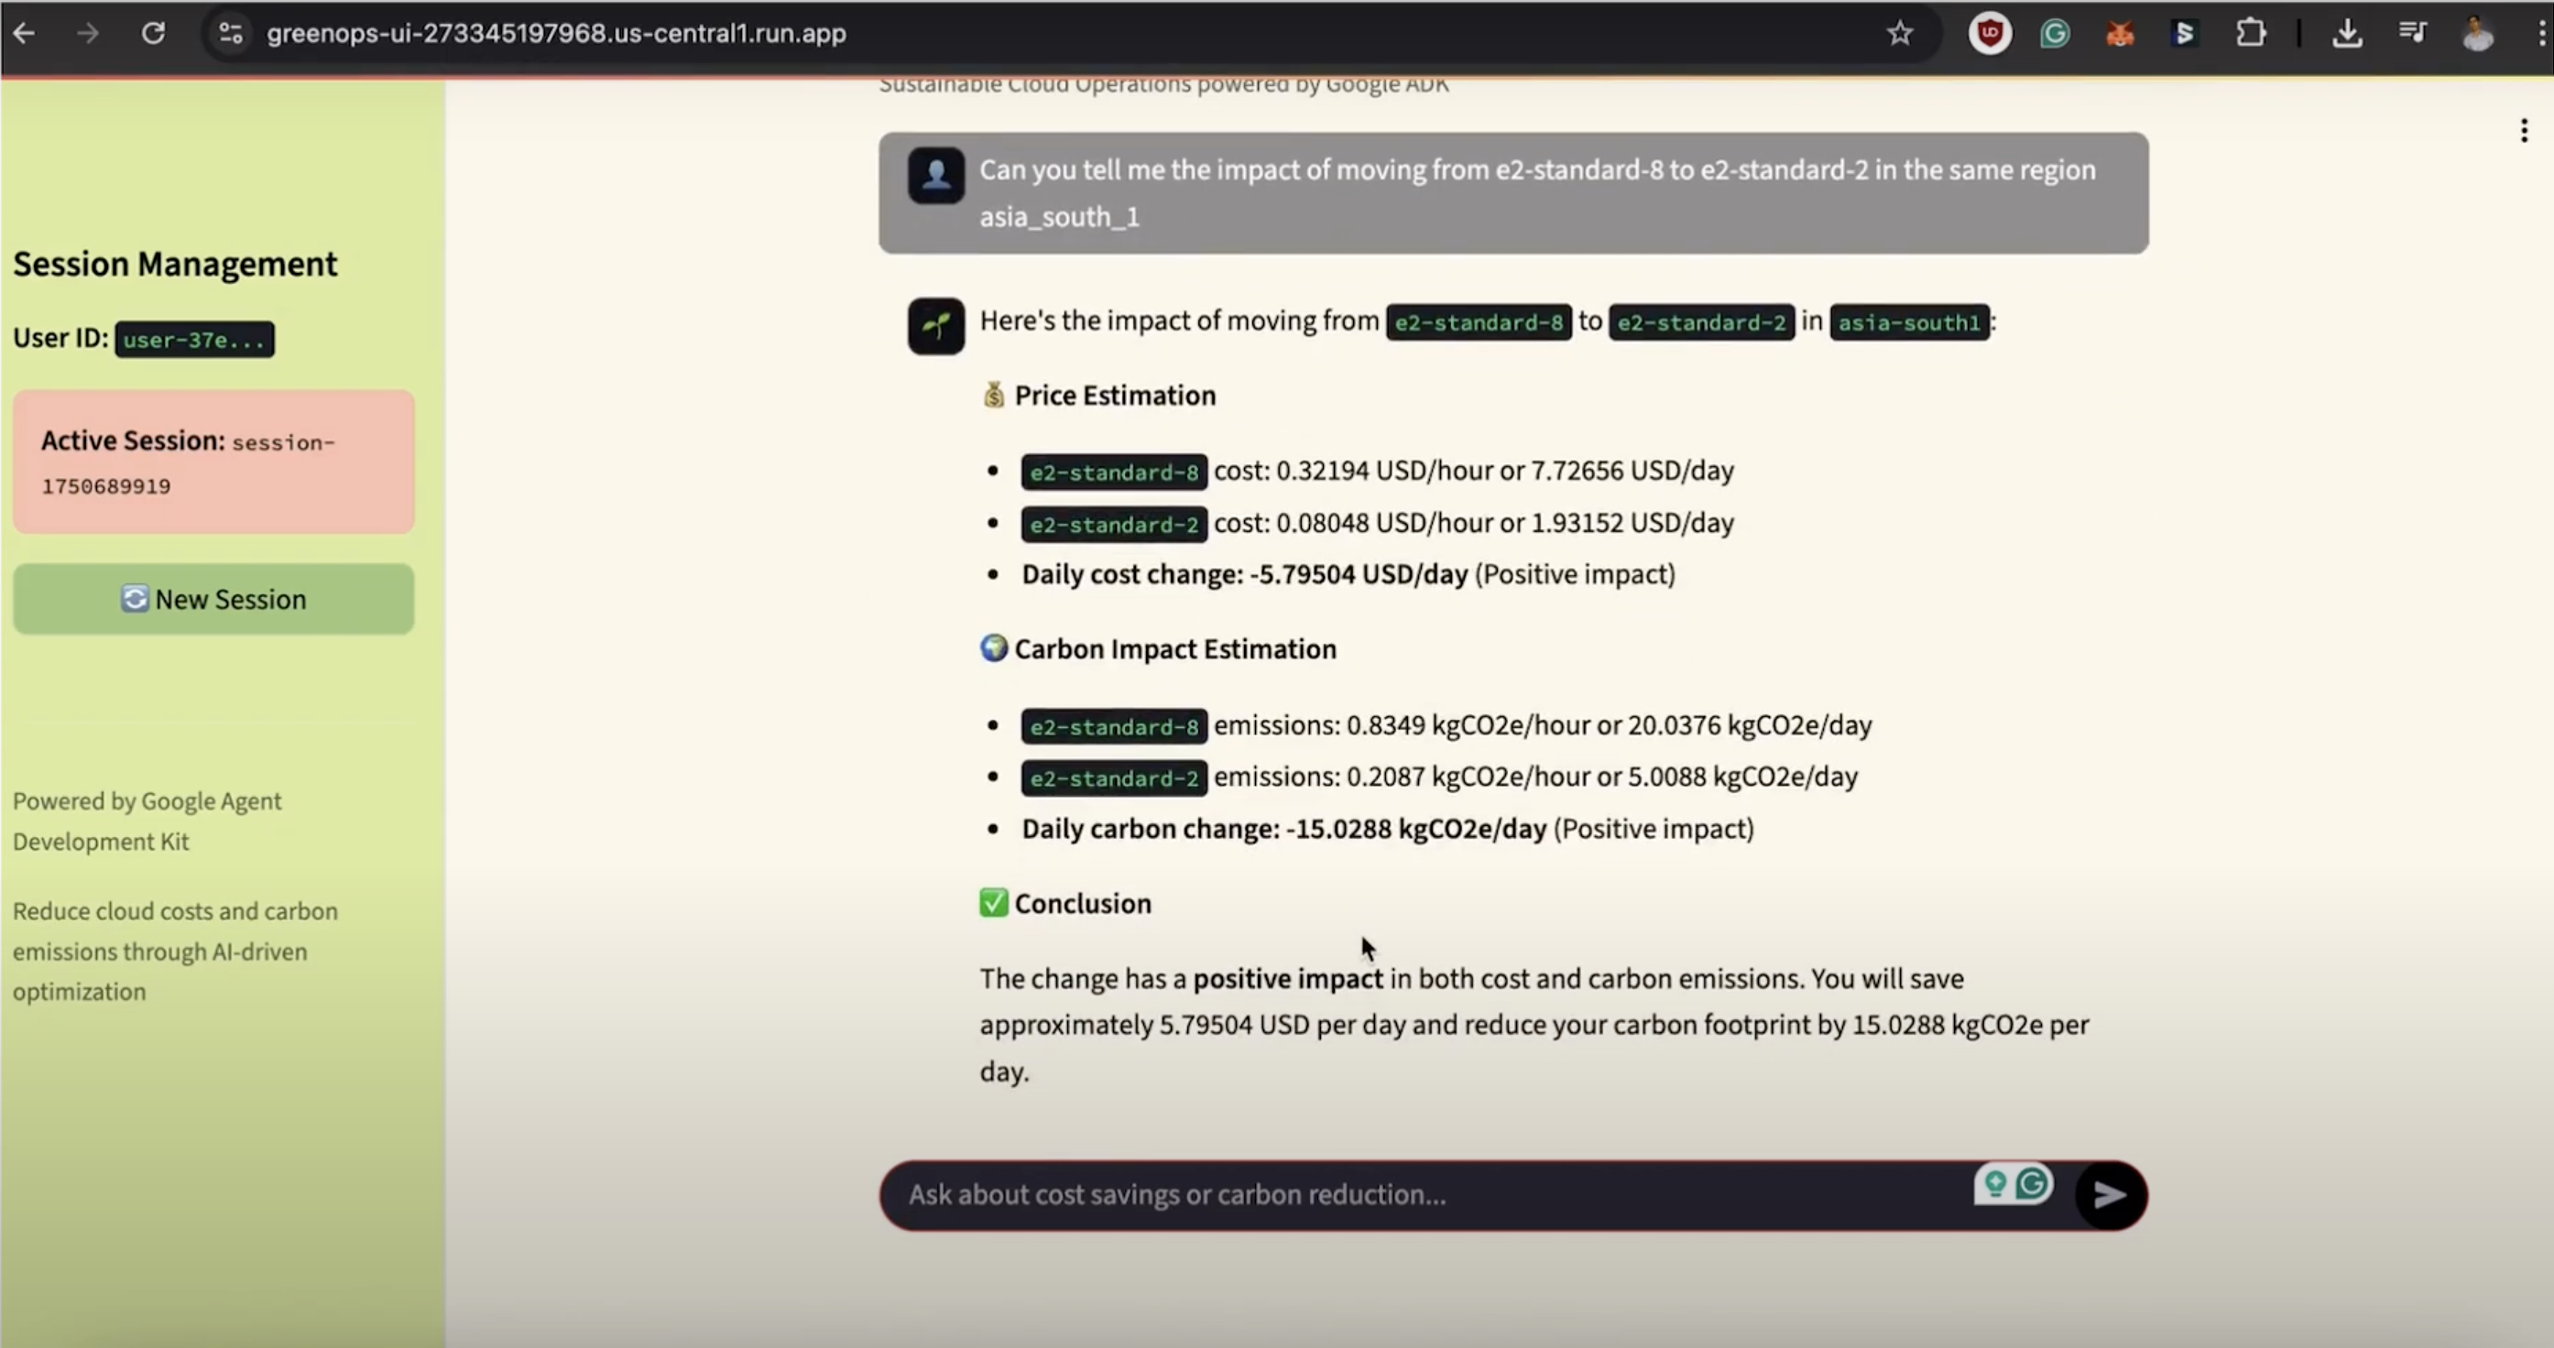The height and width of the screenshot is (1348, 2554).
Task: Click the 'Ask about cost savings' input field
Action: [x=1428, y=1195]
